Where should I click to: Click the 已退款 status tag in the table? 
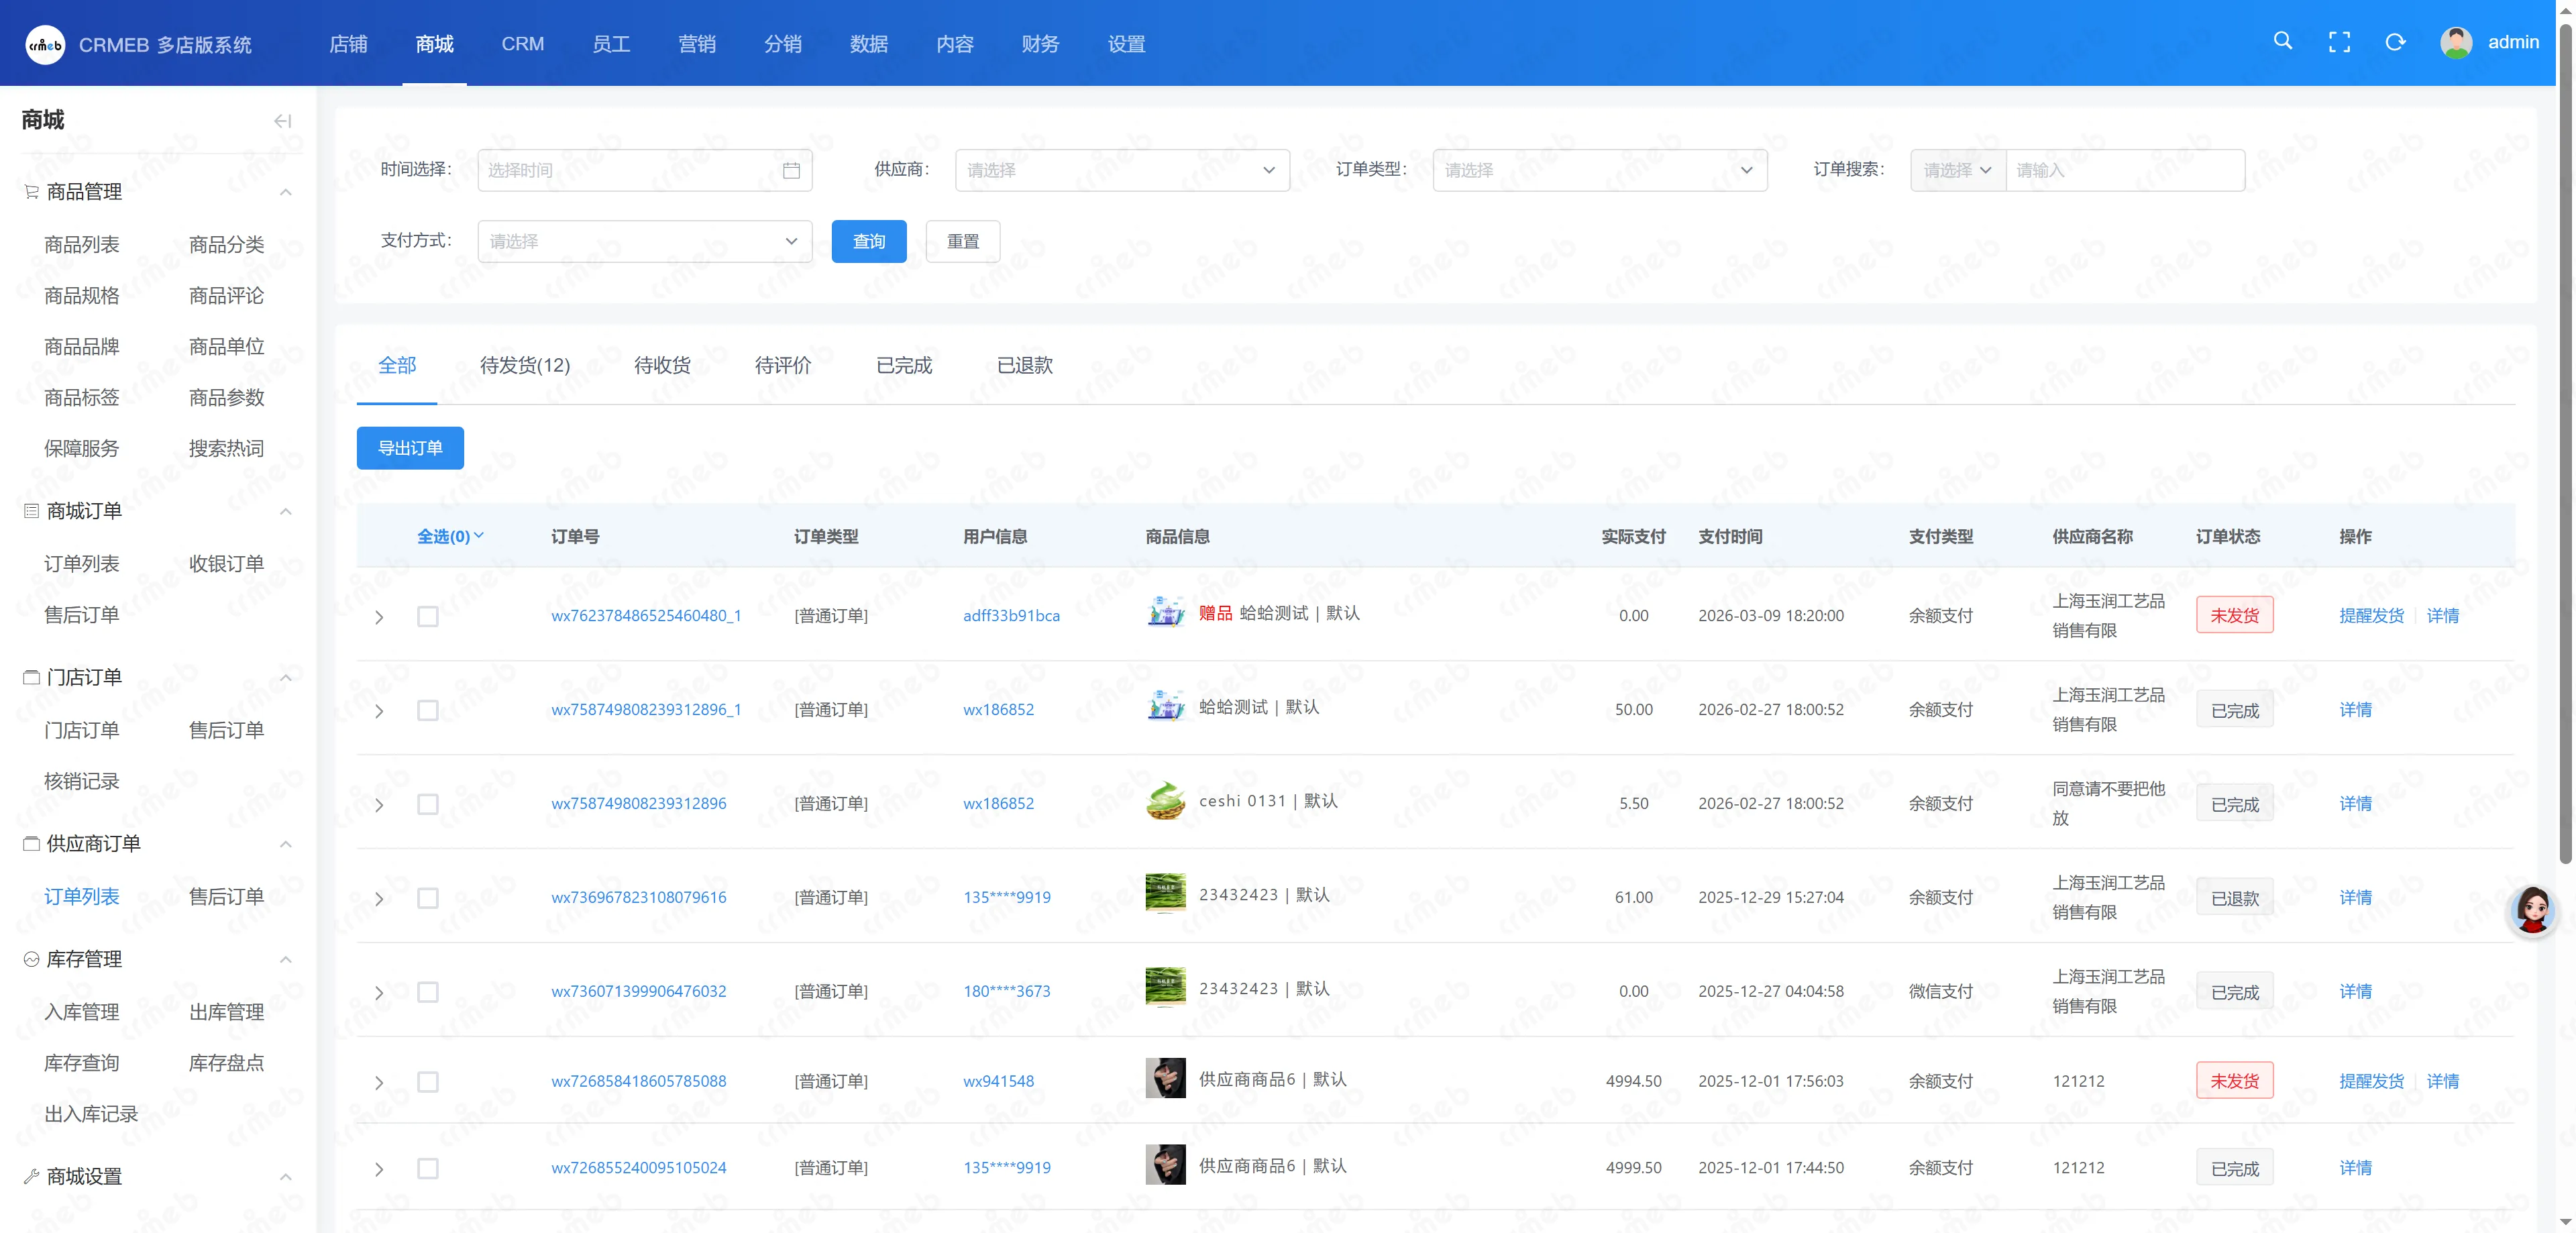2235,898
